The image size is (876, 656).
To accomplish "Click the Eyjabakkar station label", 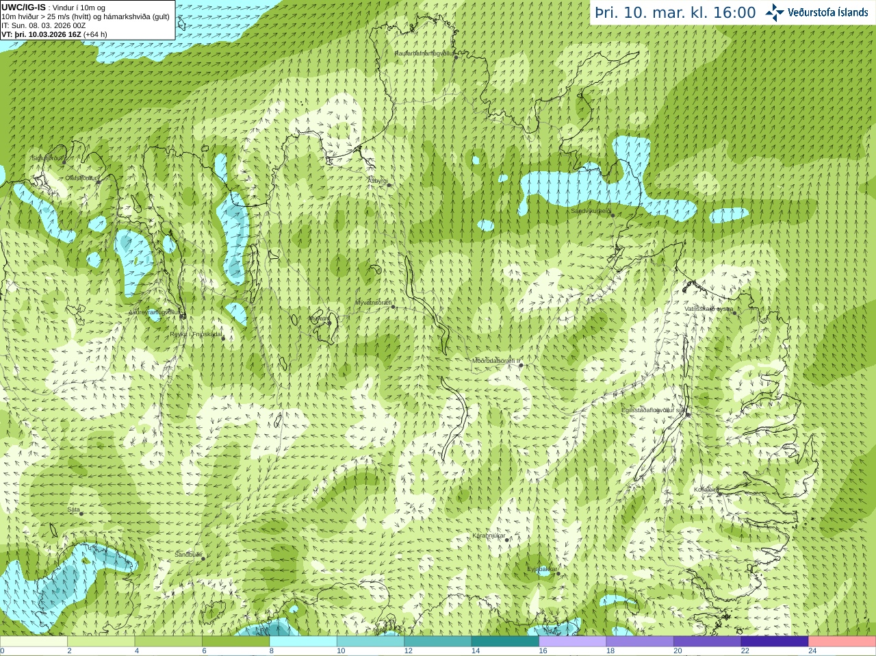I will (542, 569).
